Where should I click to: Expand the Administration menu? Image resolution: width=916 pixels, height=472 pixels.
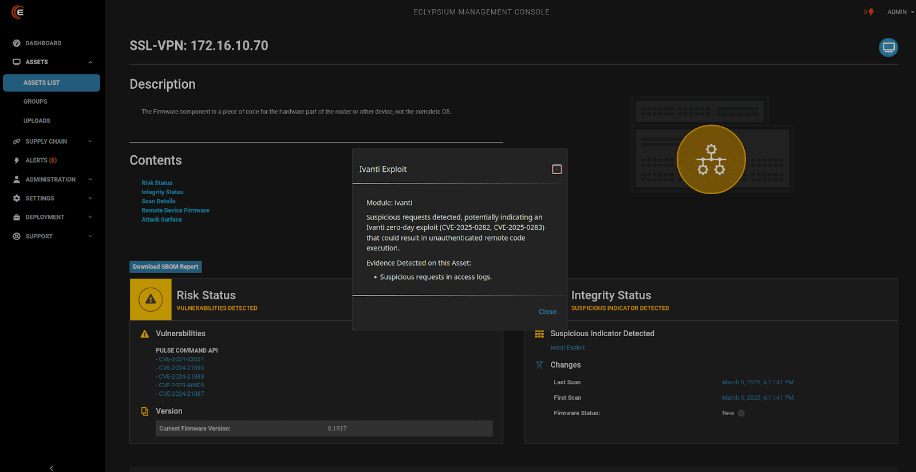[90, 179]
